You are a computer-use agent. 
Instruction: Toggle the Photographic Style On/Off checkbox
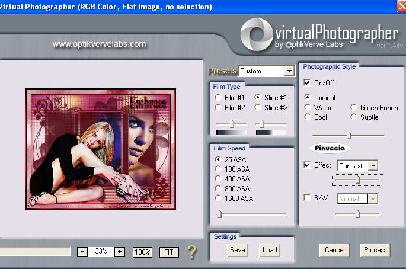click(307, 82)
